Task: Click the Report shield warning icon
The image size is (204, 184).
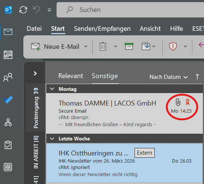Action: click(x=173, y=47)
